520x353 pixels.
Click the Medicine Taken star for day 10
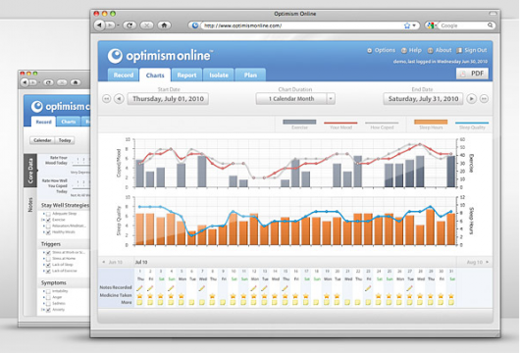point(234,295)
